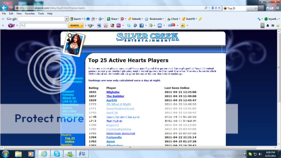This screenshot has width=281, height=158.
Task: Open The Babbler player link
Action: (x=115, y=96)
